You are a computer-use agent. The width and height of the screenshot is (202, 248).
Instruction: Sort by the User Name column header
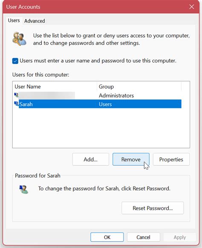point(55,87)
